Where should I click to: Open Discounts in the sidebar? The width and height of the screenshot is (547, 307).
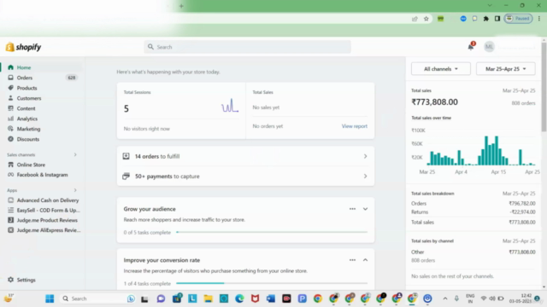click(28, 139)
